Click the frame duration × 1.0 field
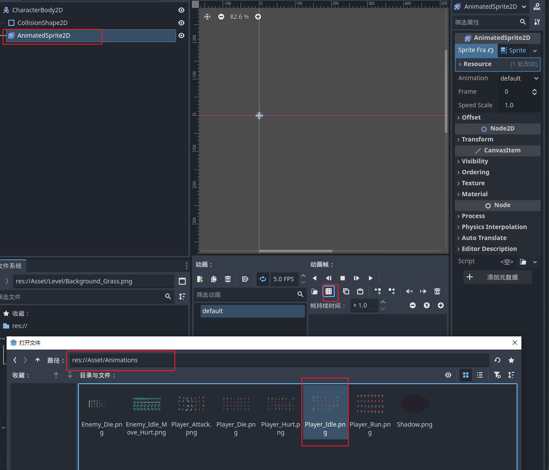Image resolution: width=549 pixels, height=470 pixels. pos(365,305)
